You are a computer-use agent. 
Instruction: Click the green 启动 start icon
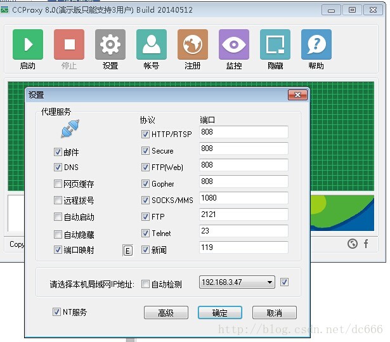28,44
